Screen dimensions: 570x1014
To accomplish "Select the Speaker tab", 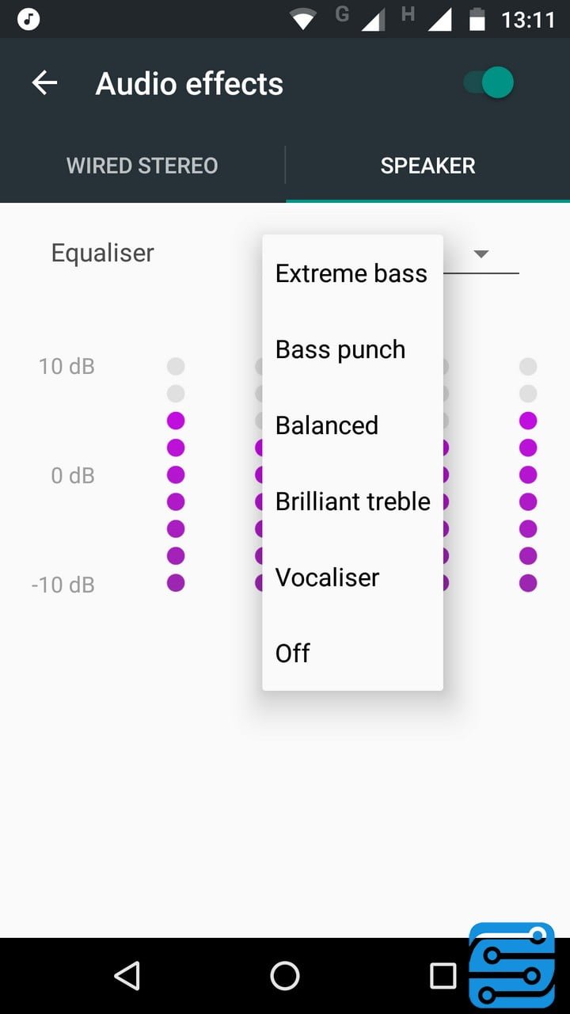I will [x=427, y=166].
